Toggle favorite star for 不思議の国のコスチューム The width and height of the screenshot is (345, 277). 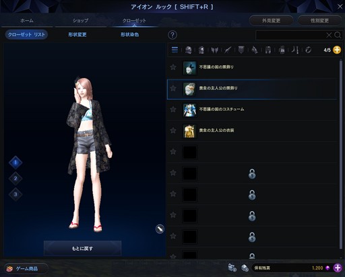173,109
